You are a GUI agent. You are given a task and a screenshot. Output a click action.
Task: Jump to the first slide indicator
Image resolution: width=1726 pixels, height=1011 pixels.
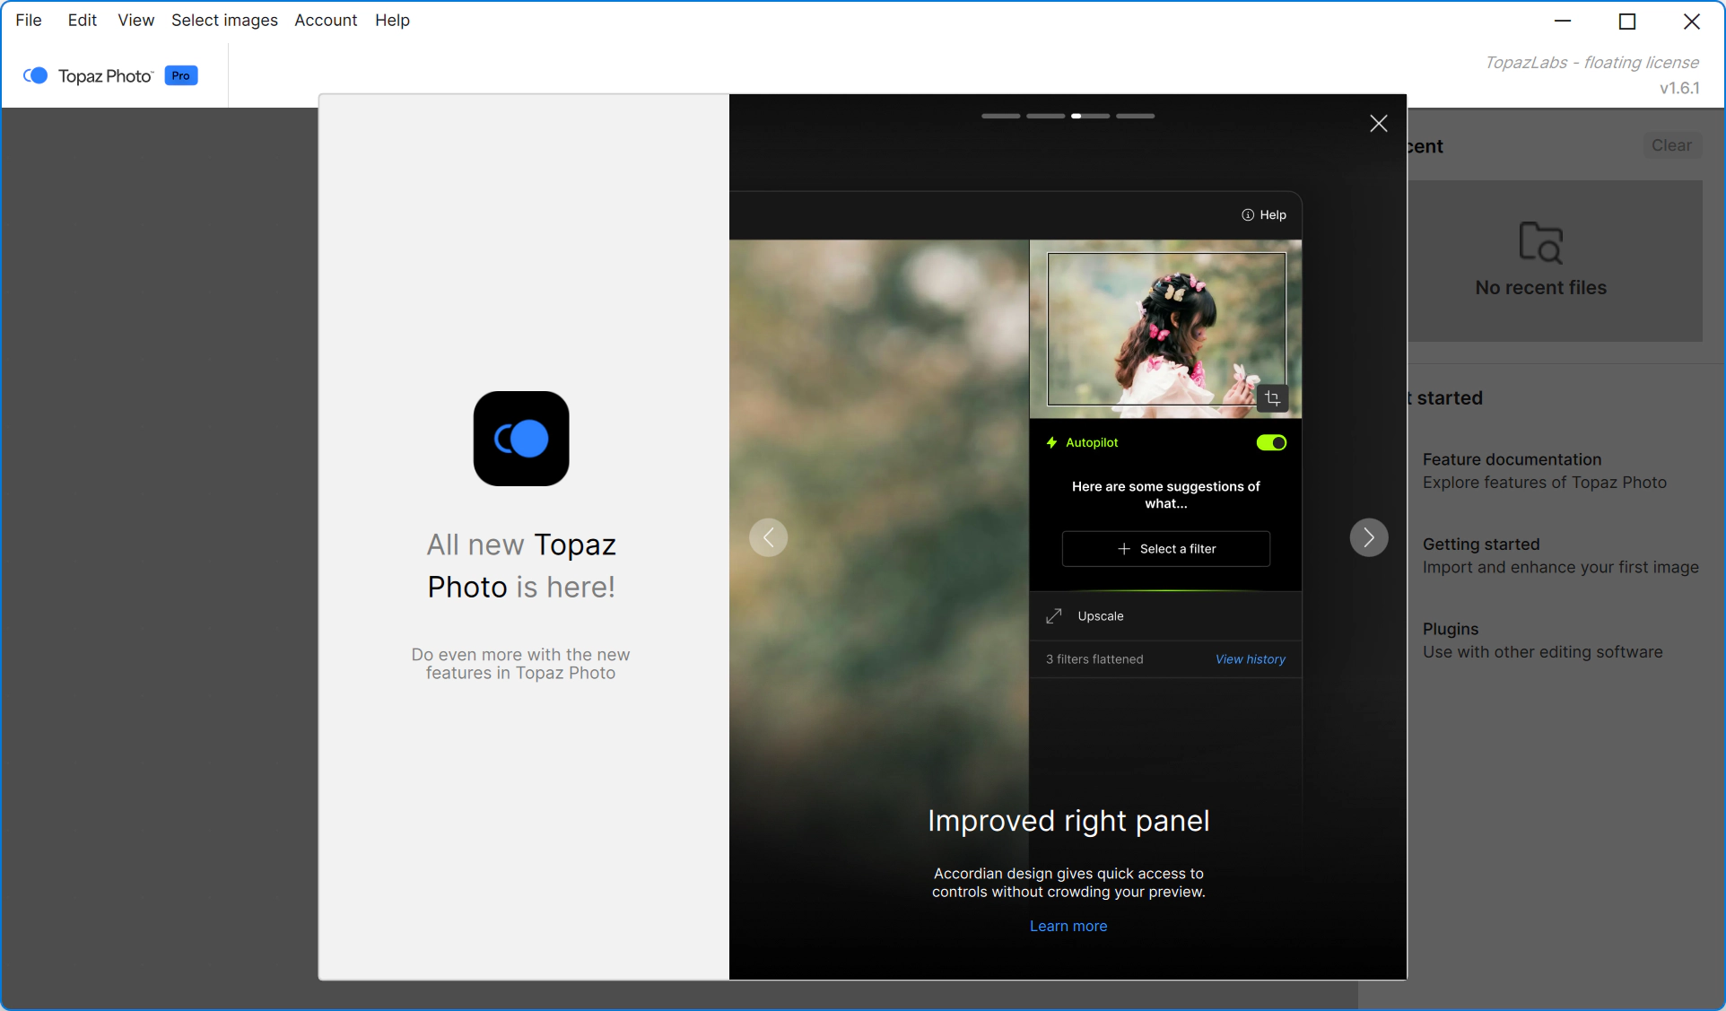point(1001,116)
